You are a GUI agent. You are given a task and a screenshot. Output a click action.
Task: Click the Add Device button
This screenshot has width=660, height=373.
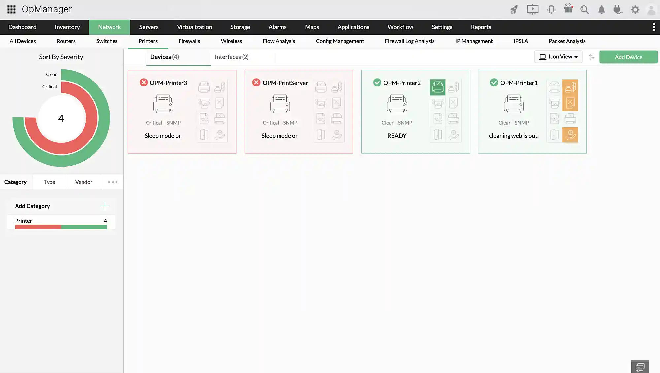pos(628,57)
